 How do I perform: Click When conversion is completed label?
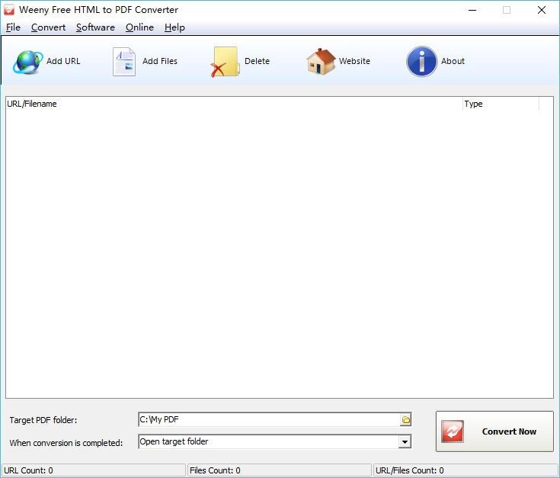point(66,443)
